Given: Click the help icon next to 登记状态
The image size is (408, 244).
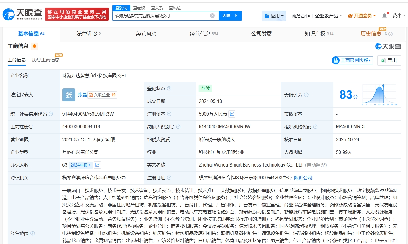Looking at the screenshot, I should click(x=169, y=88).
